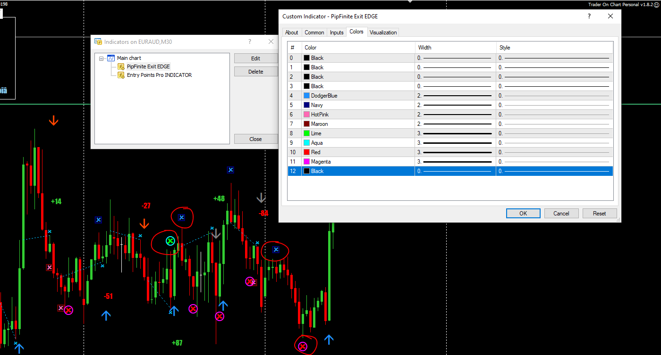Click the blue up arrow under -51 label
This screenshot has width=661, height=355.
tap(106, 315)
